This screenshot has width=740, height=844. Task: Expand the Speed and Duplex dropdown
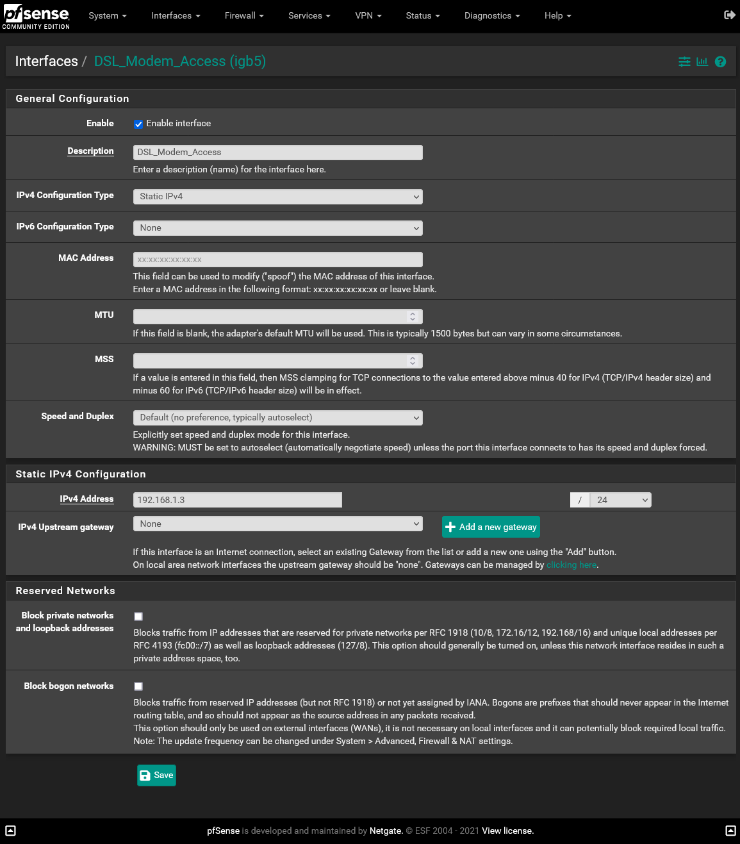pyautogui.click(x=277, y=418)
